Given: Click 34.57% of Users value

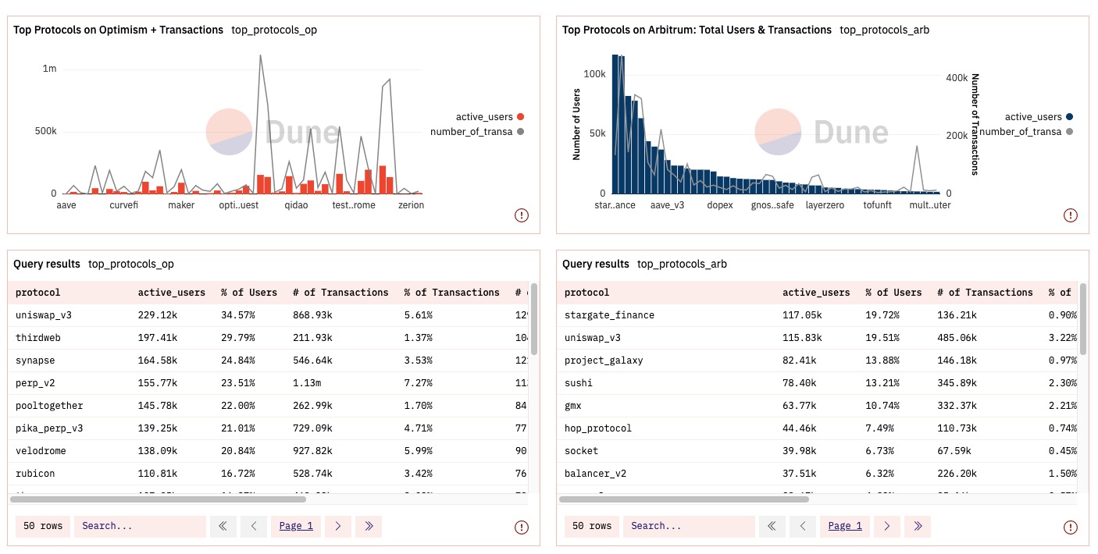Looking at the screenshot, I should [238, 315].
